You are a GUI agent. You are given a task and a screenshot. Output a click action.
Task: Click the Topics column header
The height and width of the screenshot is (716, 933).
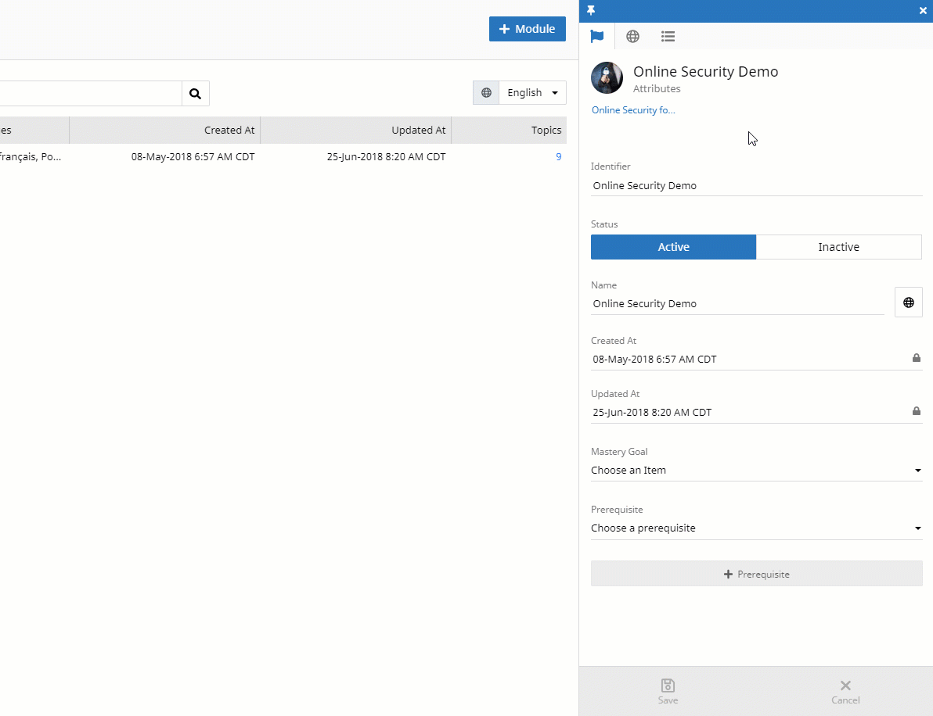pyautogui.click(x=510, y=130)
